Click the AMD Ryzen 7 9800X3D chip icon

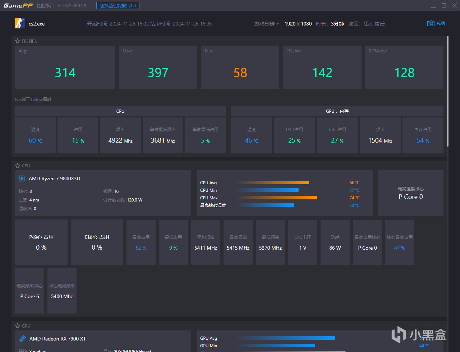click(x=22, y=179)
